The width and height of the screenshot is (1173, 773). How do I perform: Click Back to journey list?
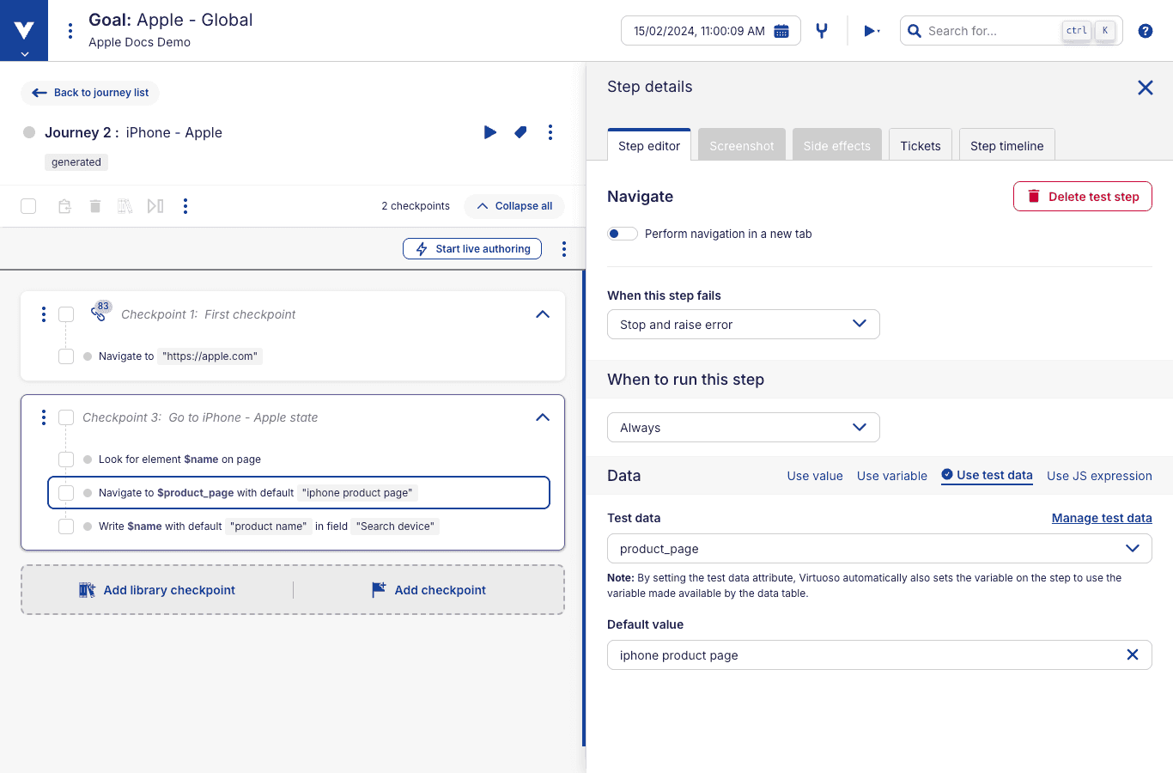[90, 93]
